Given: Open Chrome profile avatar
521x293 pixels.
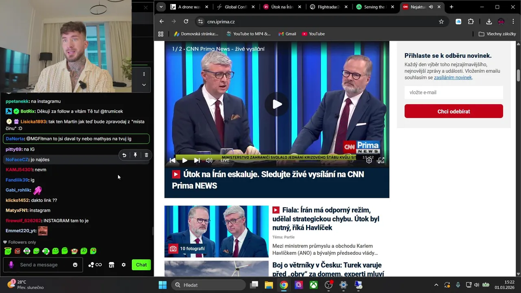Looking at the screenshot, I should (501, 22).
